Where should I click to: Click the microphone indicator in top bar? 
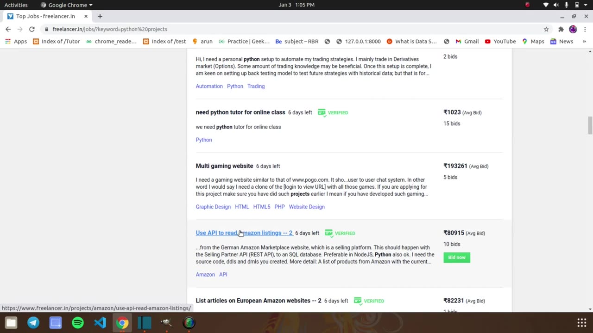tap(566, 5)
